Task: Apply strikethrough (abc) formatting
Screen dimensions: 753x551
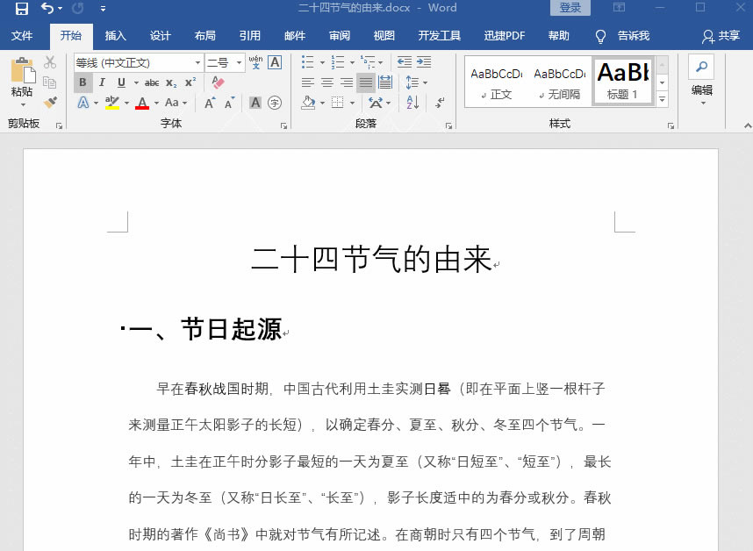Action: 152,82
